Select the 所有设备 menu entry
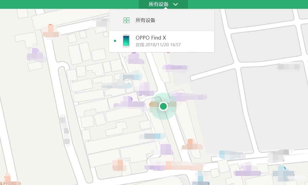The height and width of the screenshot is (185, 308). [x=161, y=20]
